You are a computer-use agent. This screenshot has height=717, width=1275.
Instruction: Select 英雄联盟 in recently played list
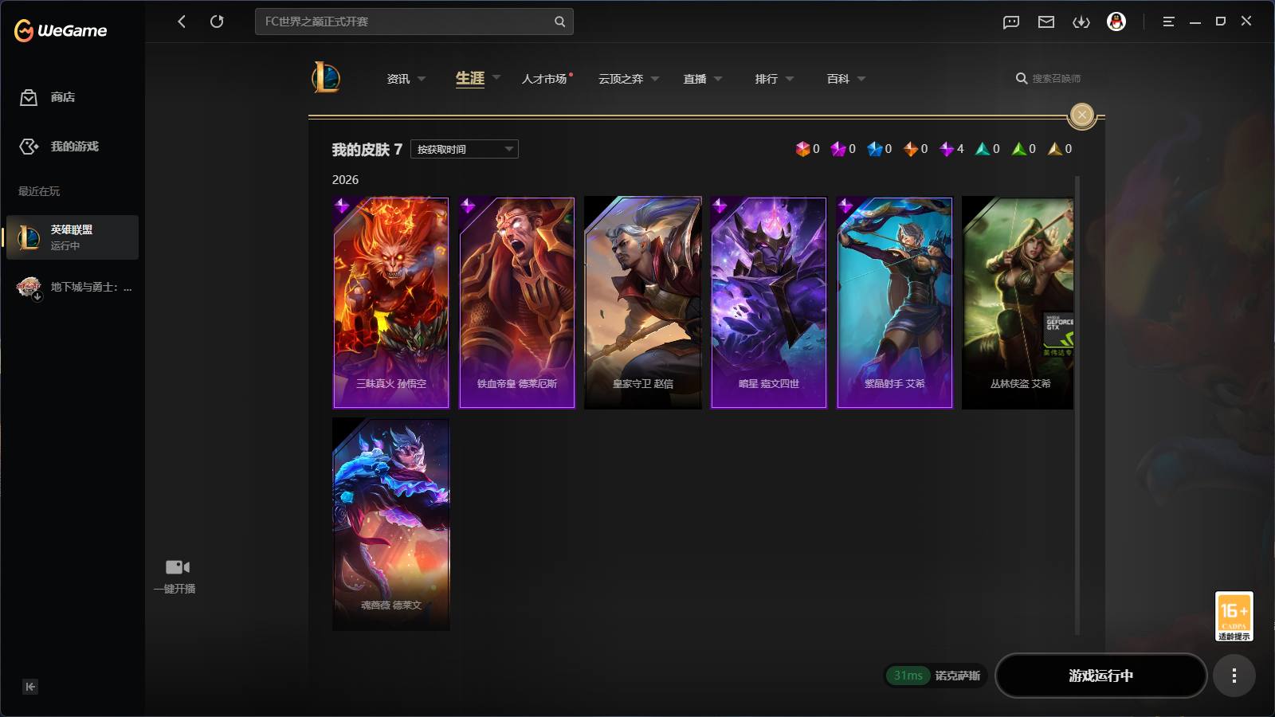click(73, 237)
